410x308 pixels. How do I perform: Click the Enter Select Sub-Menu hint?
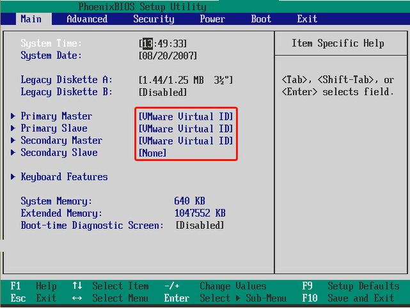[225, 298]
